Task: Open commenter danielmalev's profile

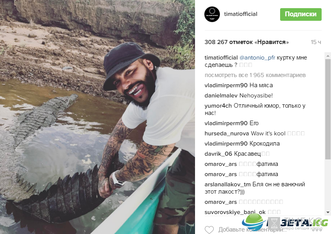Action: pos(221,95)
